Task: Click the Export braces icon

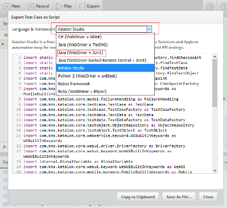Action: click(x=82, y=6)
